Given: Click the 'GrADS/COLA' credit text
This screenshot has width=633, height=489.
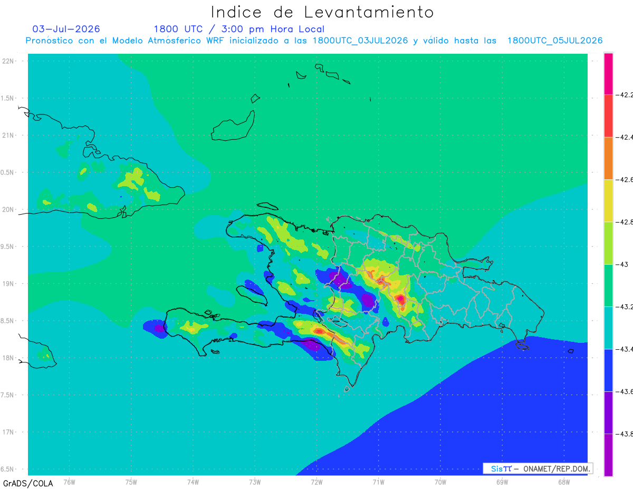Looking at the screenshot, I should (x=28, y=483).
